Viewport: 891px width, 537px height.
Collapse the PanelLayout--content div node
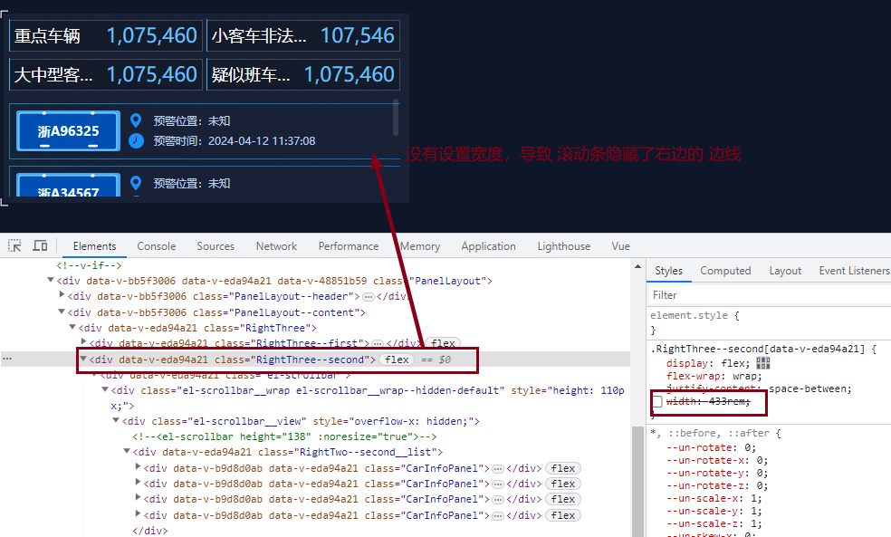tap(61, 311)
